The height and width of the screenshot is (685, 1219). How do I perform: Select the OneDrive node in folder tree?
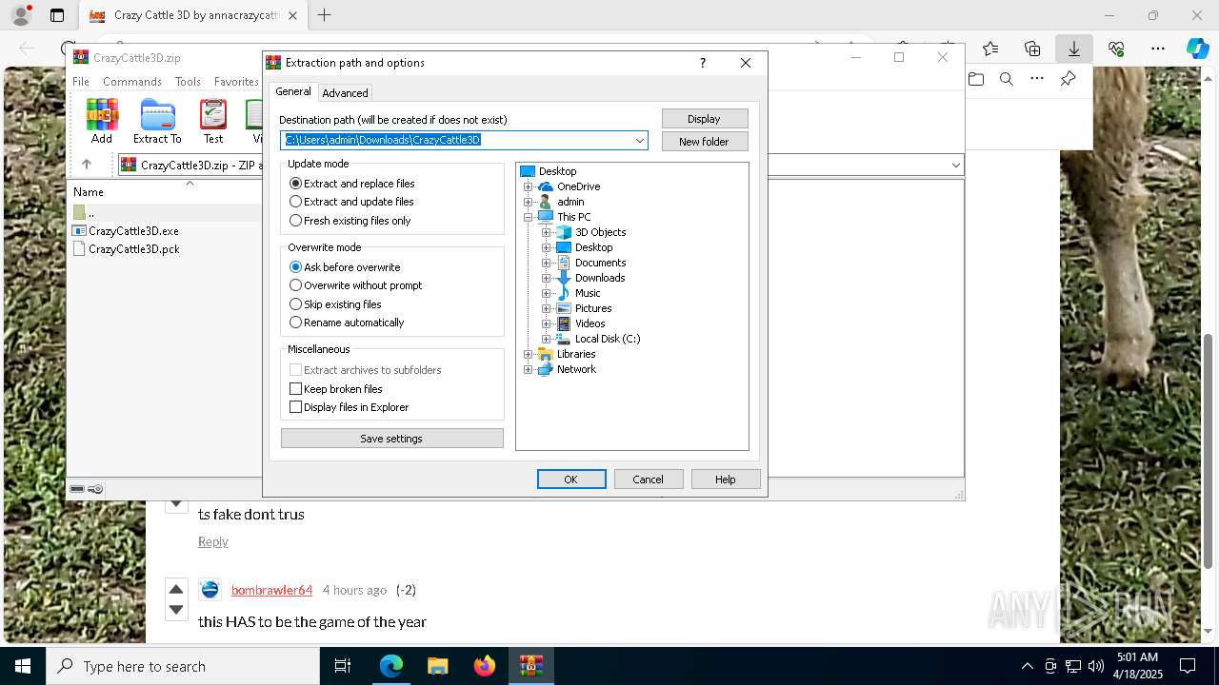pyautogui.click(x=578, y=186)
